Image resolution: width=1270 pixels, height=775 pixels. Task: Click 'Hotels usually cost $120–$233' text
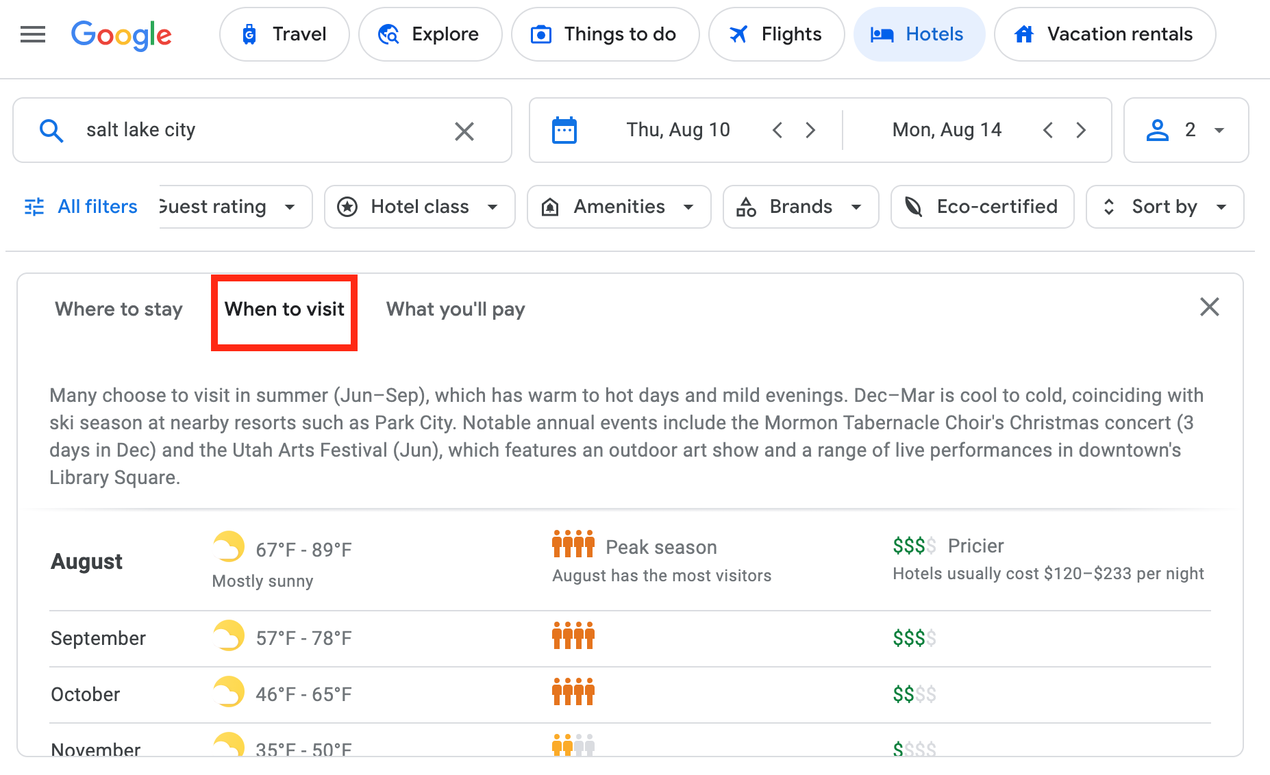(x=1048, y=574)
